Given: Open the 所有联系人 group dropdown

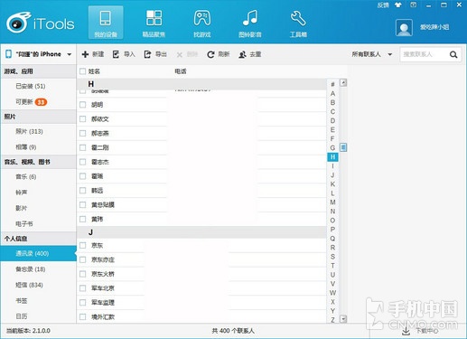Looking at the screenshot, I should coord(372,54).
